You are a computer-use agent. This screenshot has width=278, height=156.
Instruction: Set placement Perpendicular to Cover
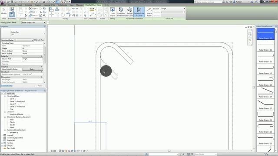click(x=139, y=12)
